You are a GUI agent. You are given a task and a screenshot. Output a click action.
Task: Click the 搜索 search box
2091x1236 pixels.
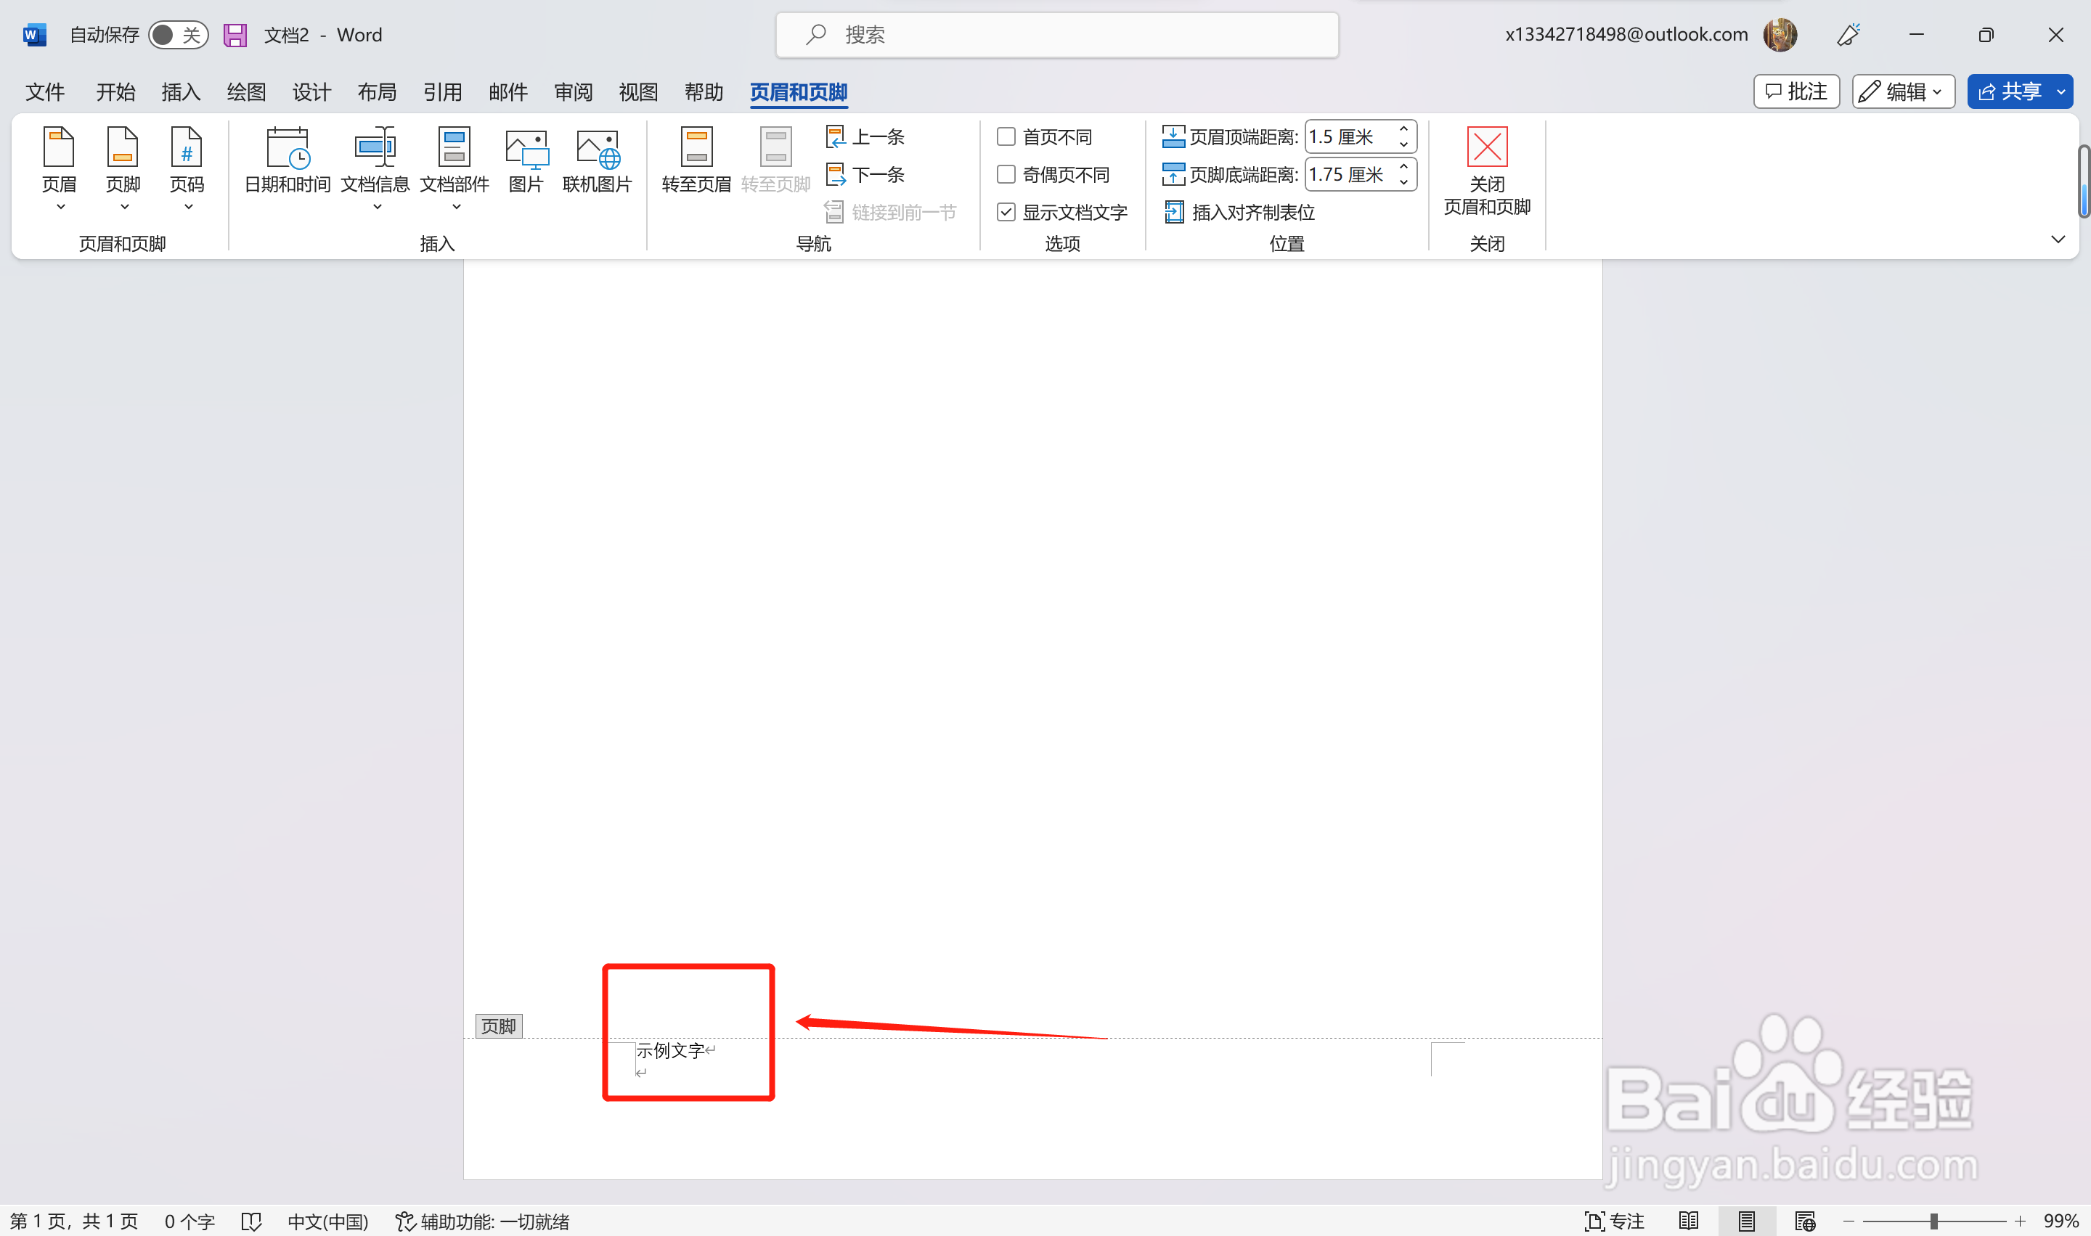click(x=1057, y=35)
